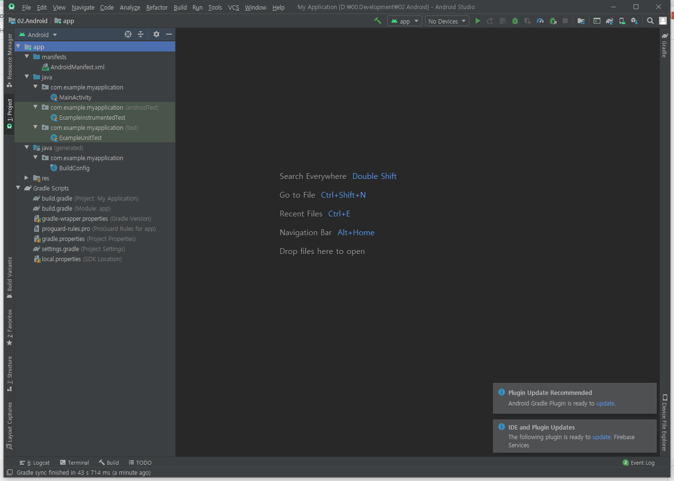Click update link for Firebase Services plugin
674x481 pixels.
click(601, 437)
